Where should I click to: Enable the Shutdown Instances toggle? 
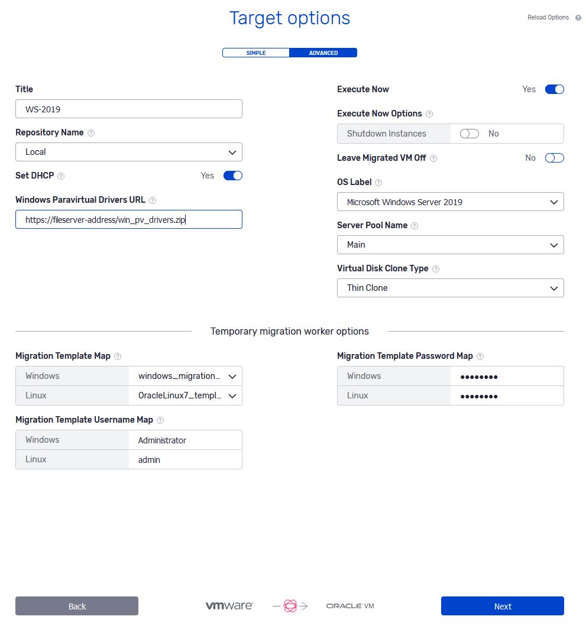click(469, 134)
